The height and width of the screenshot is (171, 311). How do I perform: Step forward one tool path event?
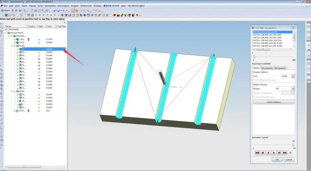(279, 153)
